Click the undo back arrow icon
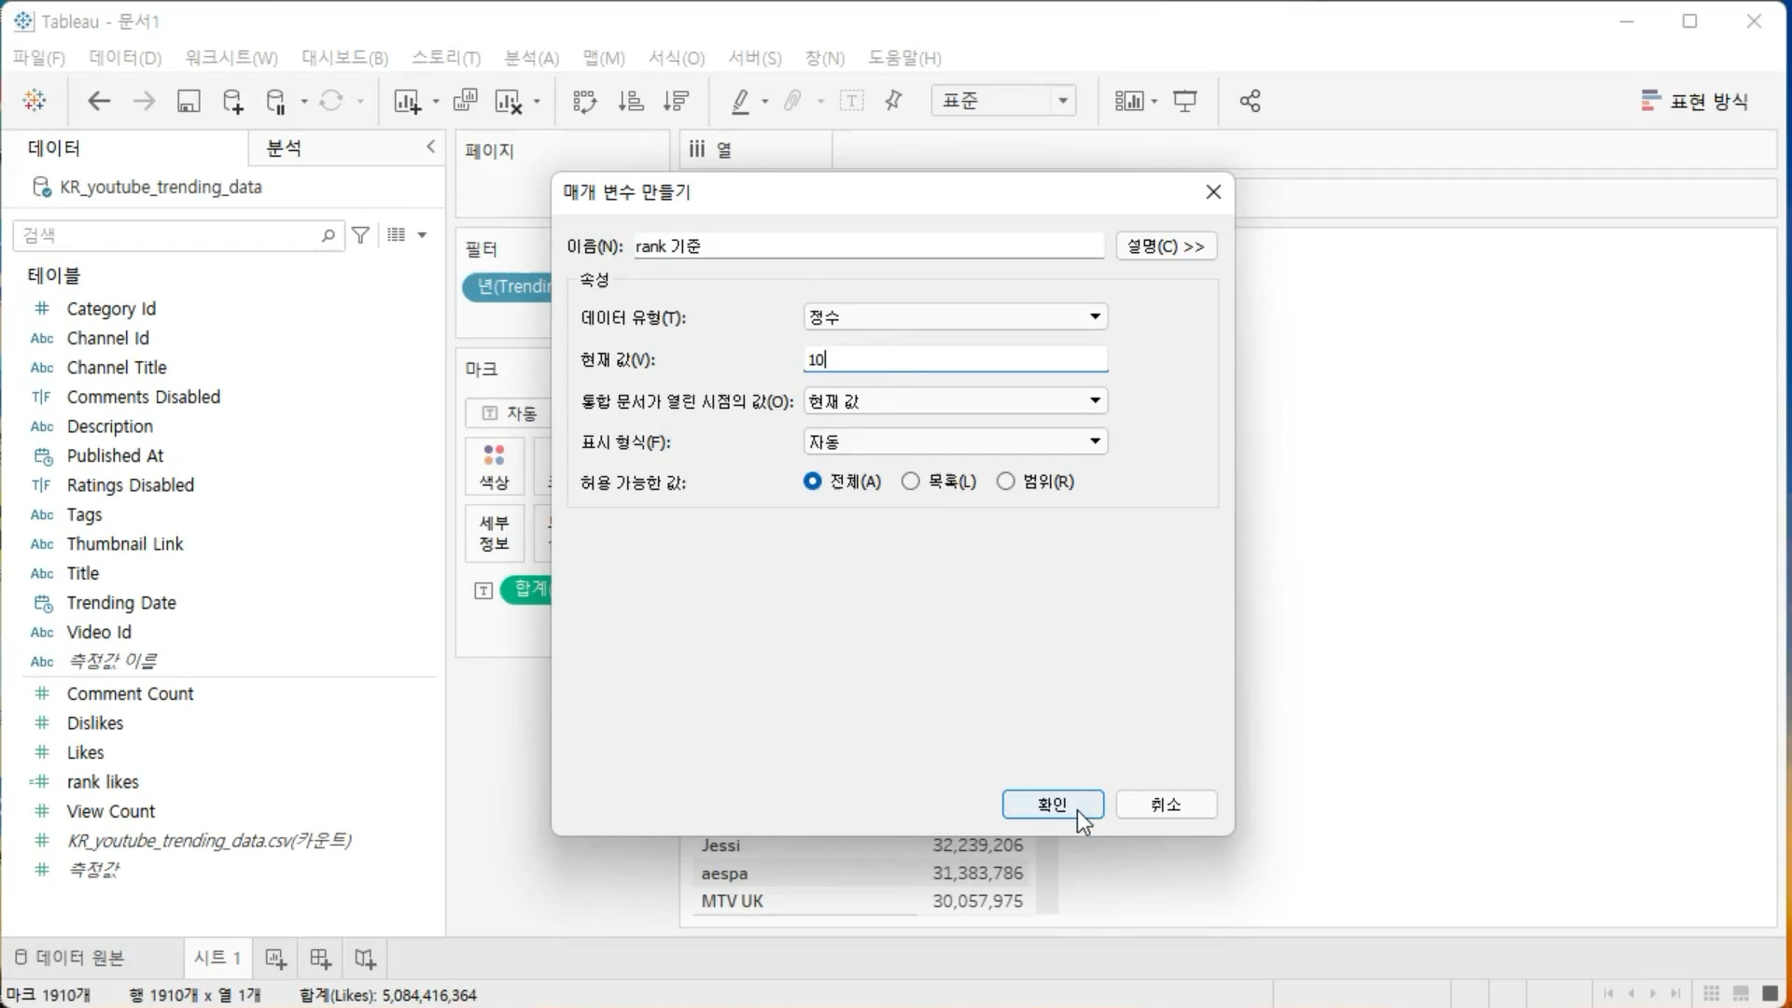The height and width of the screenshot is (1008, 1792). [99, 101]
